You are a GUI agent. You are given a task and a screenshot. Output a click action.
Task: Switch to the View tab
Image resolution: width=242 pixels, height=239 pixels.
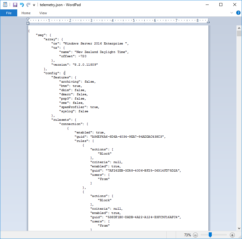point(43,13)
